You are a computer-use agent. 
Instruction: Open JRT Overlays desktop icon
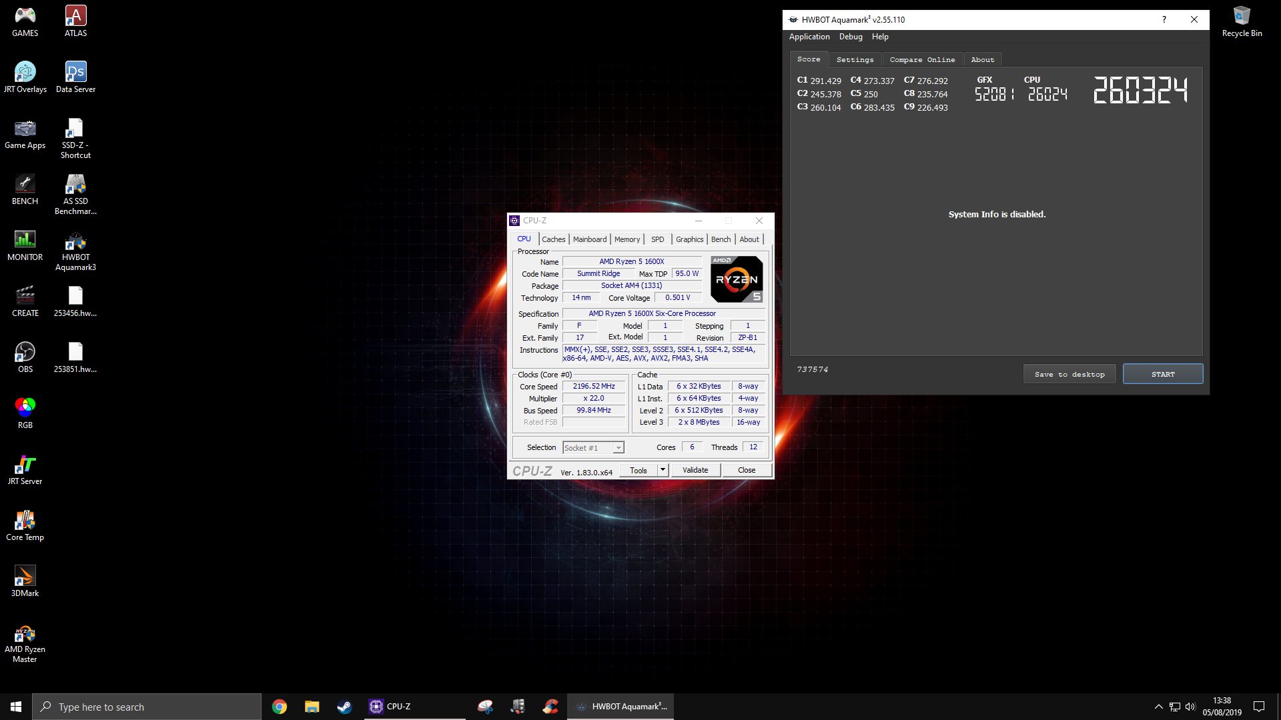(x=25, y=77)
